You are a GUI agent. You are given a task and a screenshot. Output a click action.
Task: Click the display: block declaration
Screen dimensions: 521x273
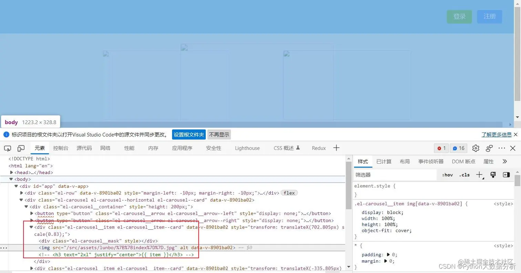(x=382, y=212)
